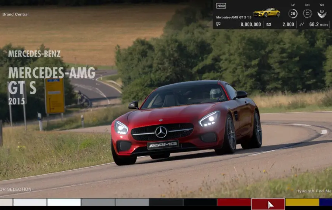The image size is (332, 210).
Task: Select the yellow Mercedes-AMG car thumbnail
Action: [266, 13]
